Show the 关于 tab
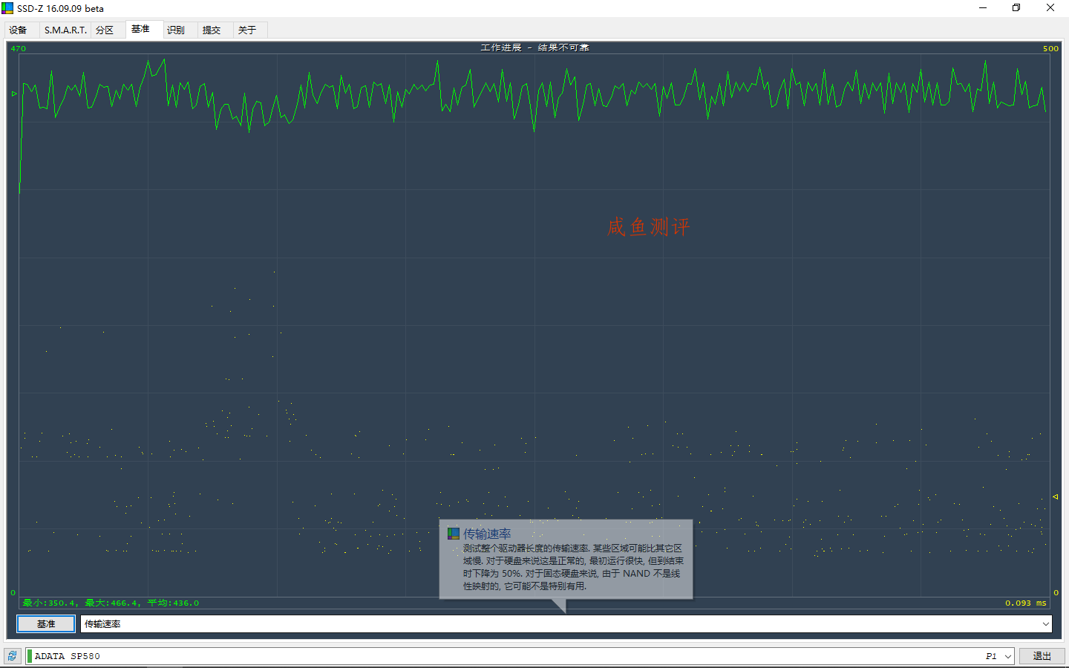The height and width of the screenshot is (668, 1069). [247, 30]
